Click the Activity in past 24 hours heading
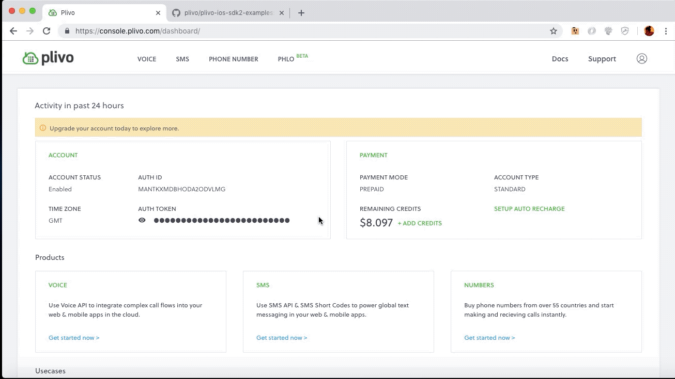Viewport: 675px width, 379px height. pyautogui.click(x=79, y=106)
